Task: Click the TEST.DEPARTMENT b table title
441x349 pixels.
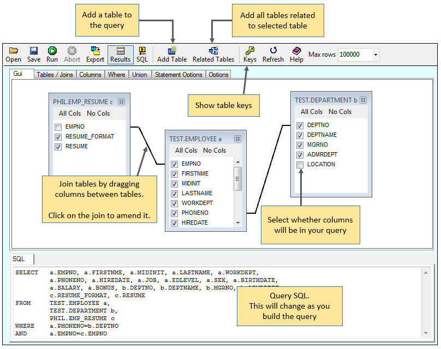Action: pyautogui.click(x=326, y=100)
